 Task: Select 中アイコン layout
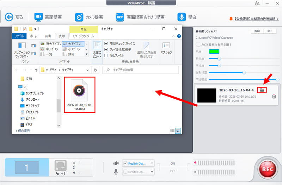point(49,49)
